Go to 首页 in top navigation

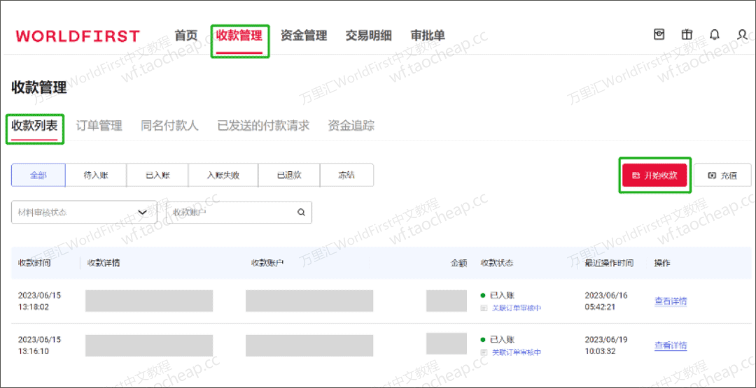pyautogui.click(x=186, y=36)
